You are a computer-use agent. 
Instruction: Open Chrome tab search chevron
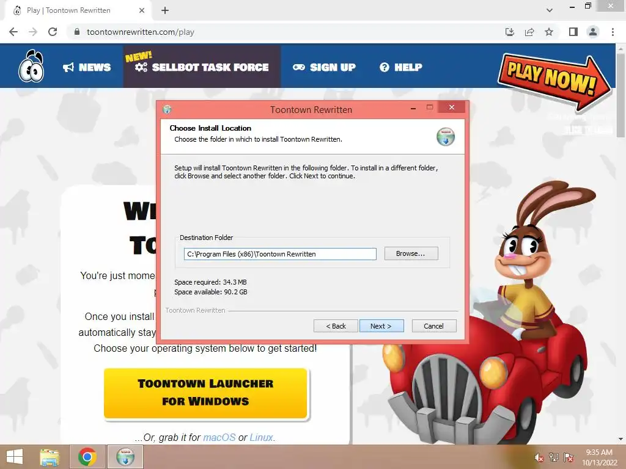(x=550, y=10)
